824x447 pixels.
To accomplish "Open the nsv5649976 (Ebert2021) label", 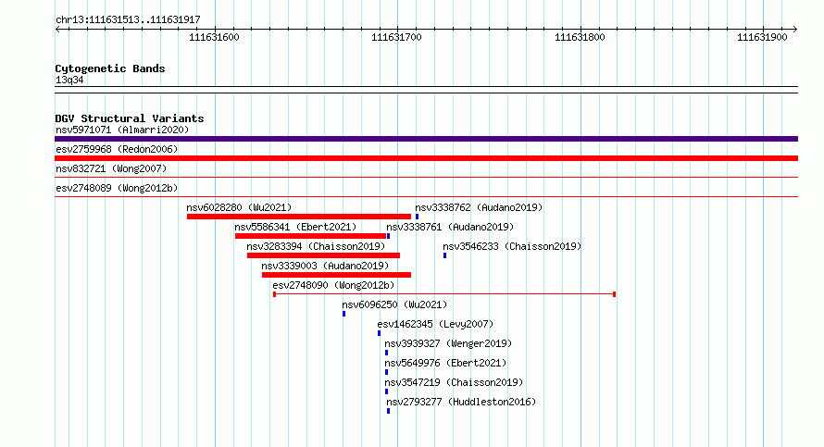I will click(x=445, y=363).
